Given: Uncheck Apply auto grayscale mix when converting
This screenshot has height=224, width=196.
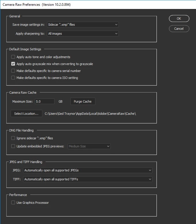Looking at the screenshot, I should pyautogui.click(x=13, y=64).
